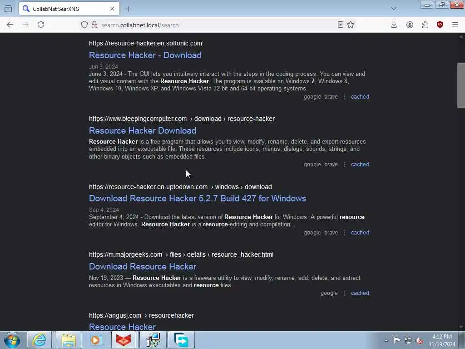This screenshot has height=349, width=465.
Task: Switch to the red fox browser taskbar icon
Action: click(x=124, y=340)
